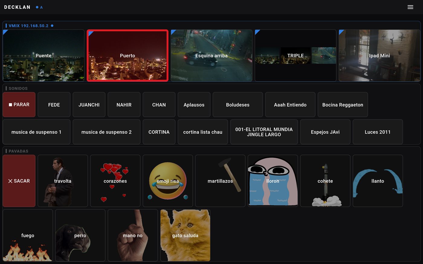Play musica de suspenso 2
Screen dimensions: 423x264
[107, 132]
